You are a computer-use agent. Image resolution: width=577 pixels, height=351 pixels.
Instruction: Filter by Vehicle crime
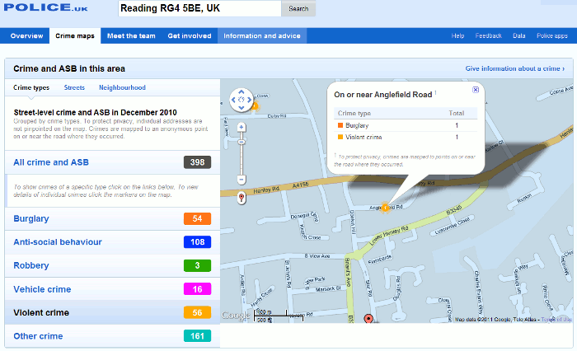point(112,289)
